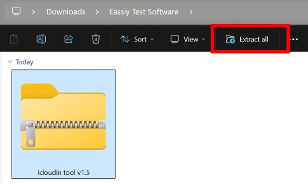This screenshot has width=308, height=184.
Task: Navigate to Downloads in the breadcrumb
Action: point(66,12)
